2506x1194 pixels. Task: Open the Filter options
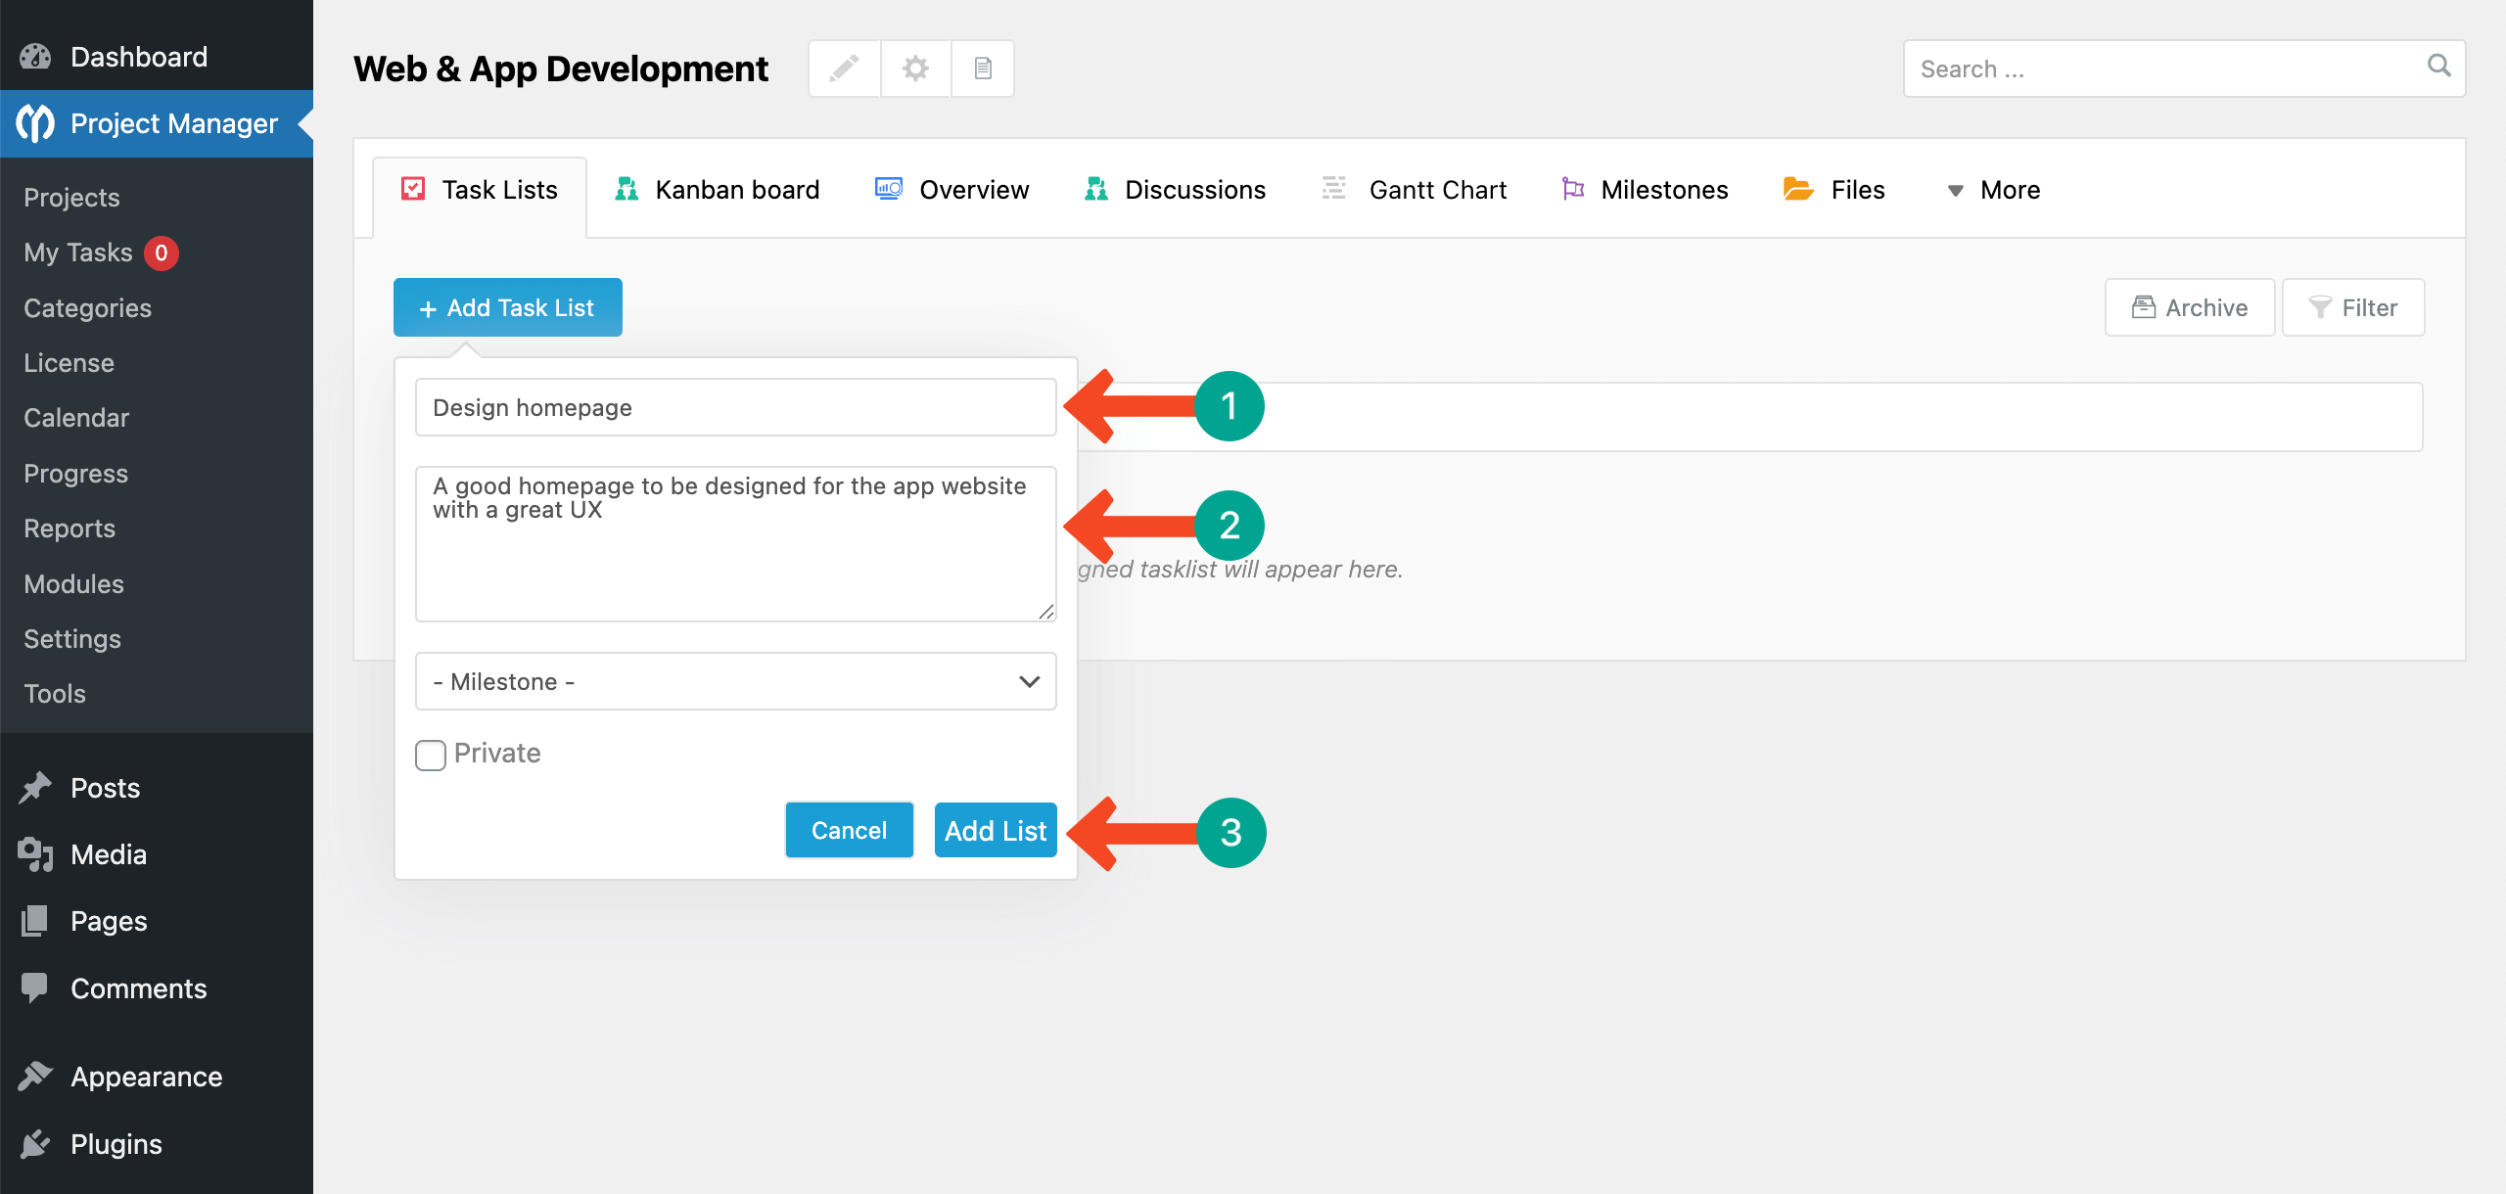click(2353, 307)
